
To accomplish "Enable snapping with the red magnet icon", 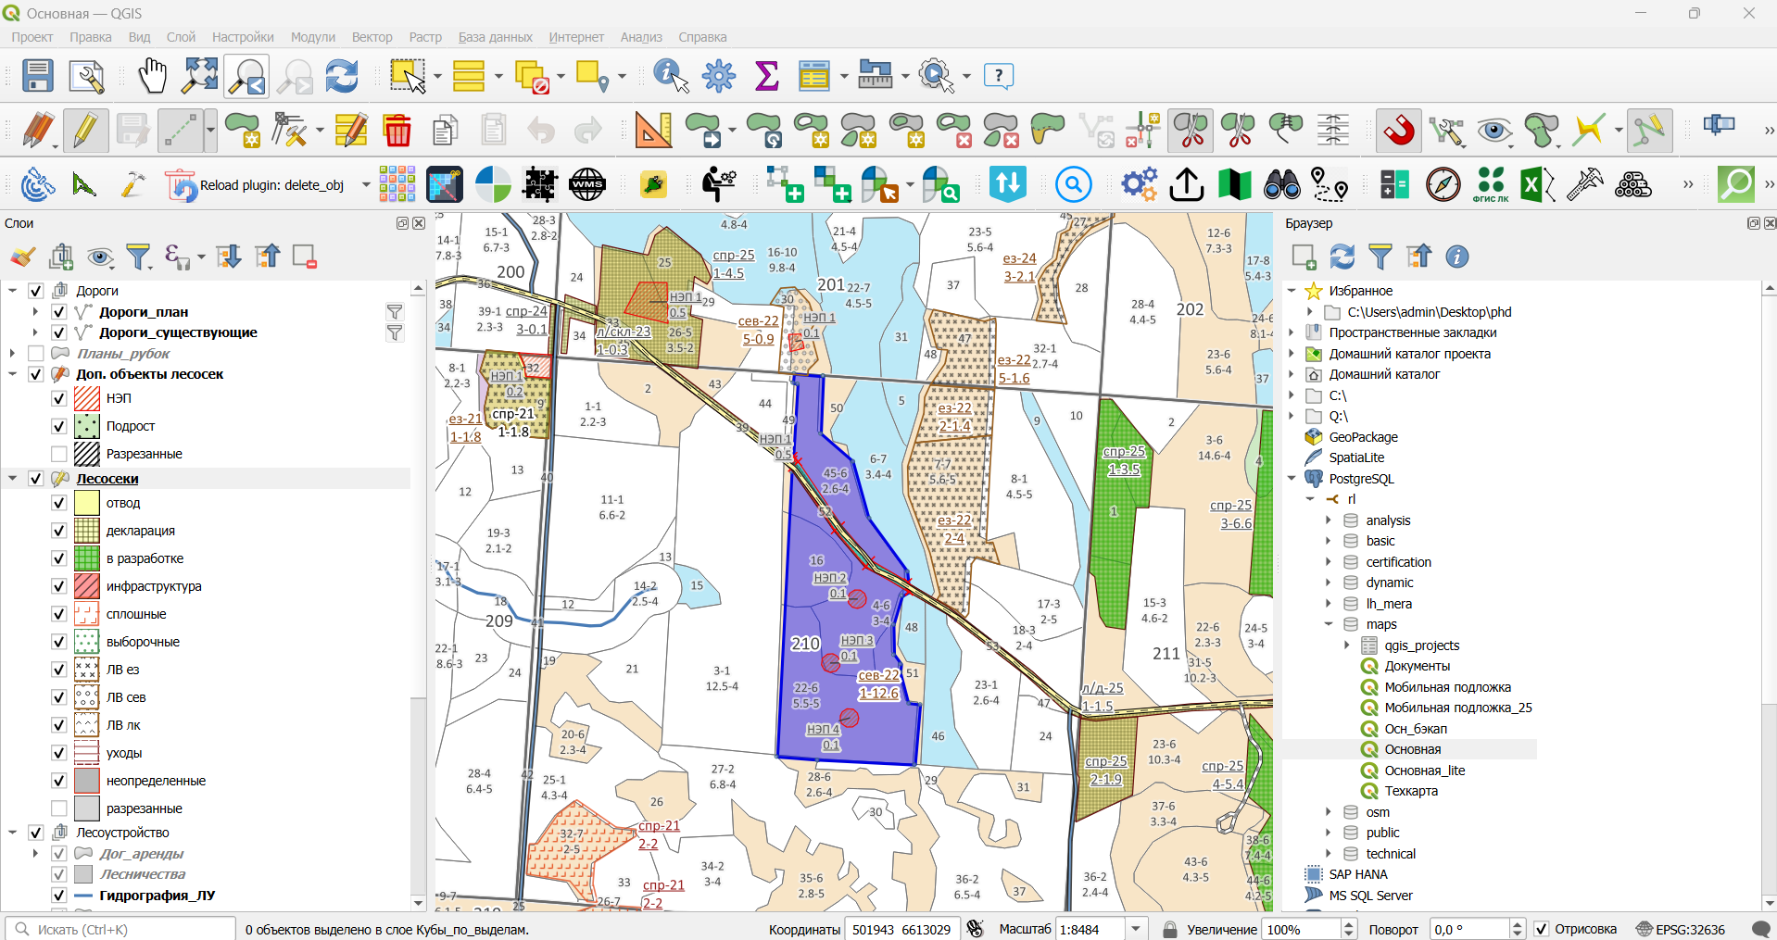I will [x=1399, y=130].
